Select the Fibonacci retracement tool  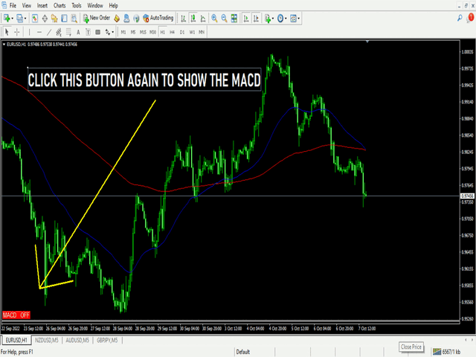[68, 32]
